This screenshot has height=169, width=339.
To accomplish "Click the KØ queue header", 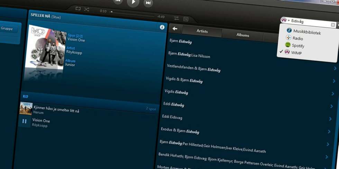I will coord(26,97).
